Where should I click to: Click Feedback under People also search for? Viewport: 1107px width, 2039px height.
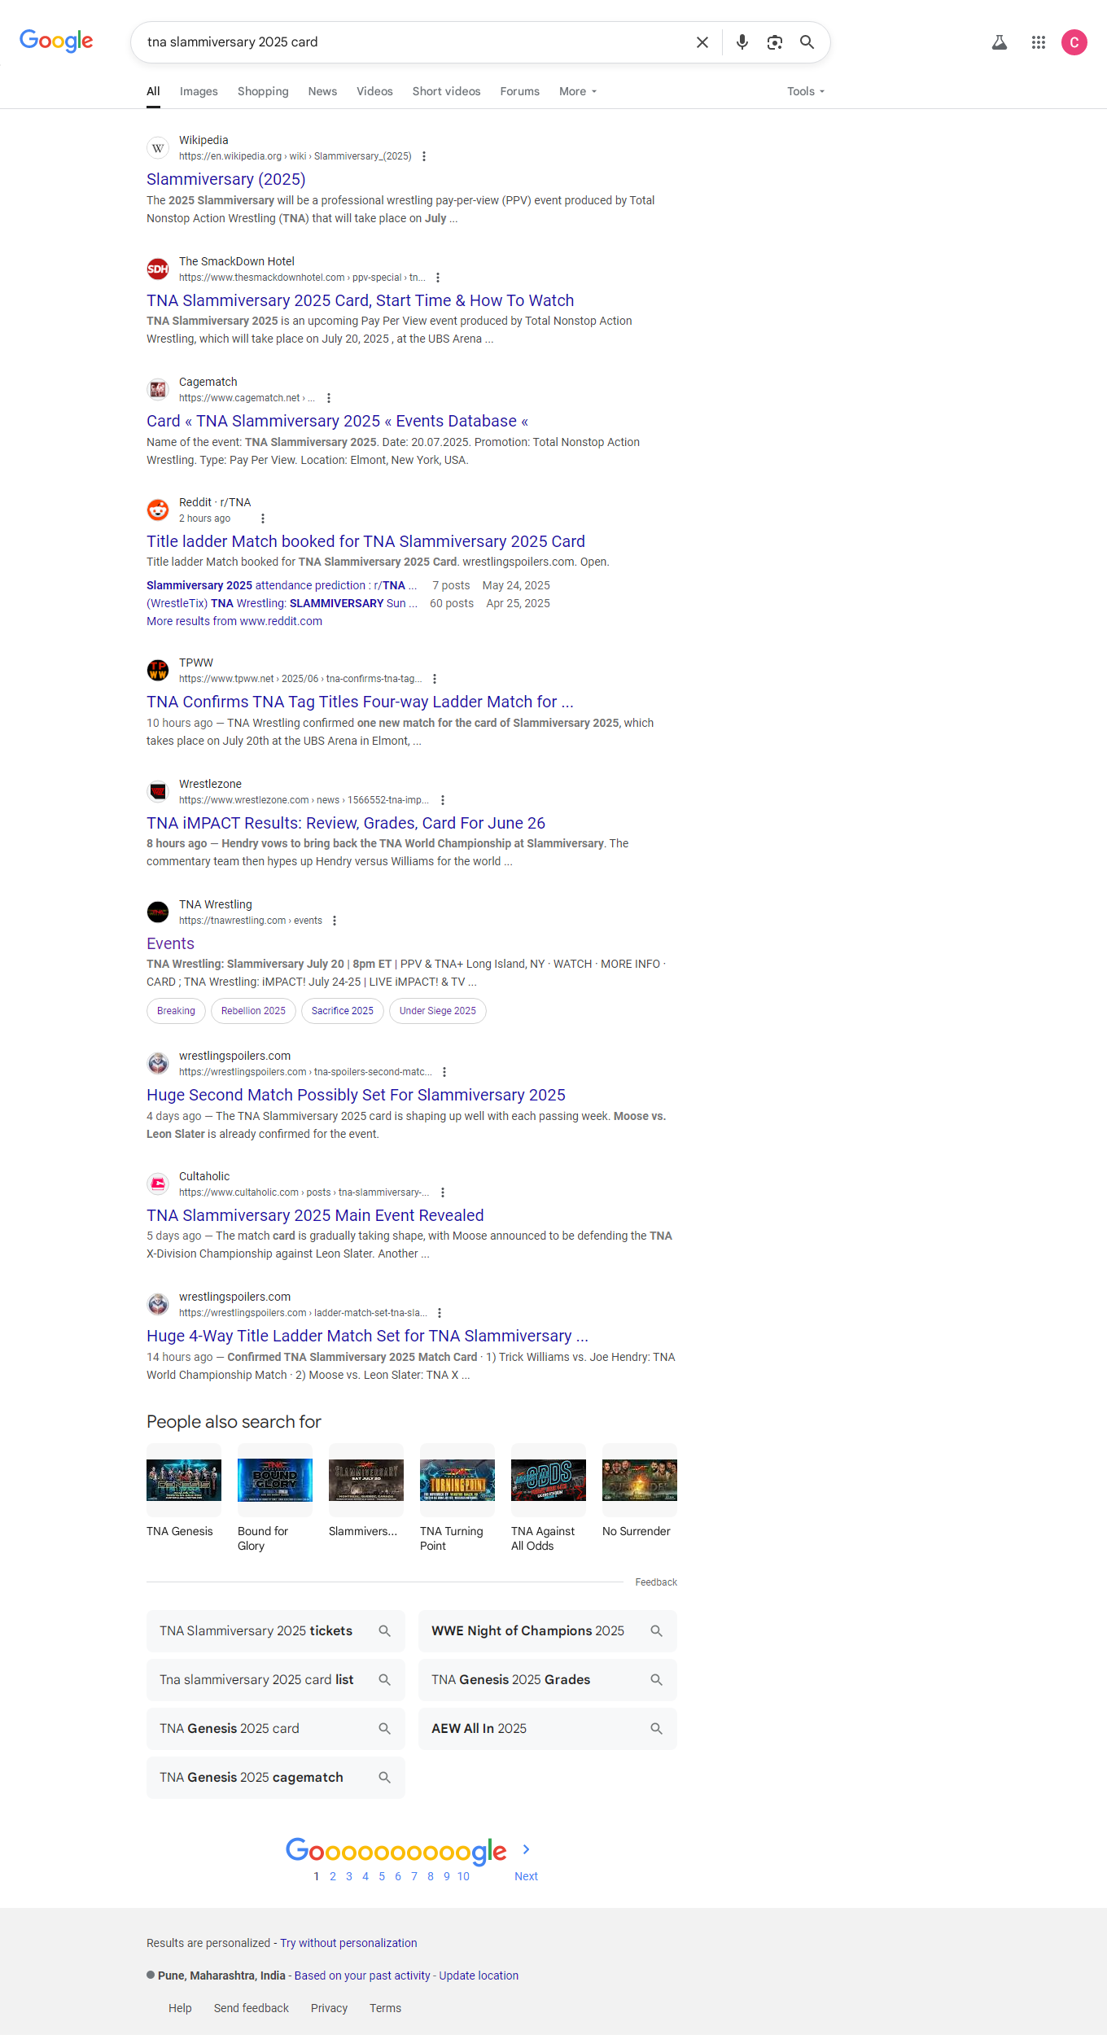tap(656, 1582)
